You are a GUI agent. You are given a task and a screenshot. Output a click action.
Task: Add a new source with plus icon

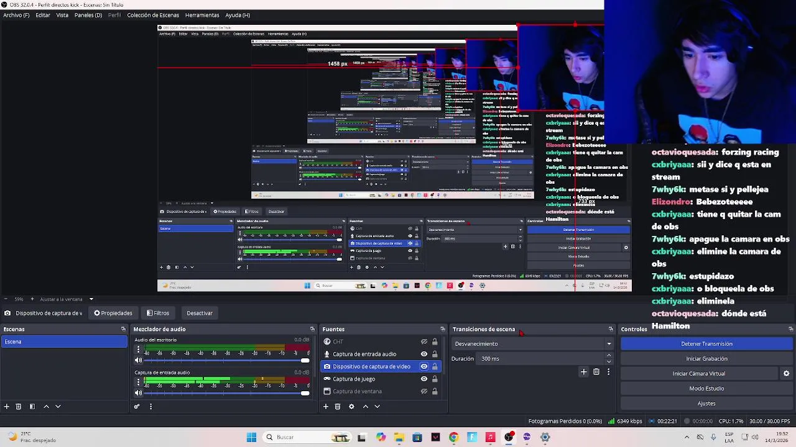[x=325, y=407]
